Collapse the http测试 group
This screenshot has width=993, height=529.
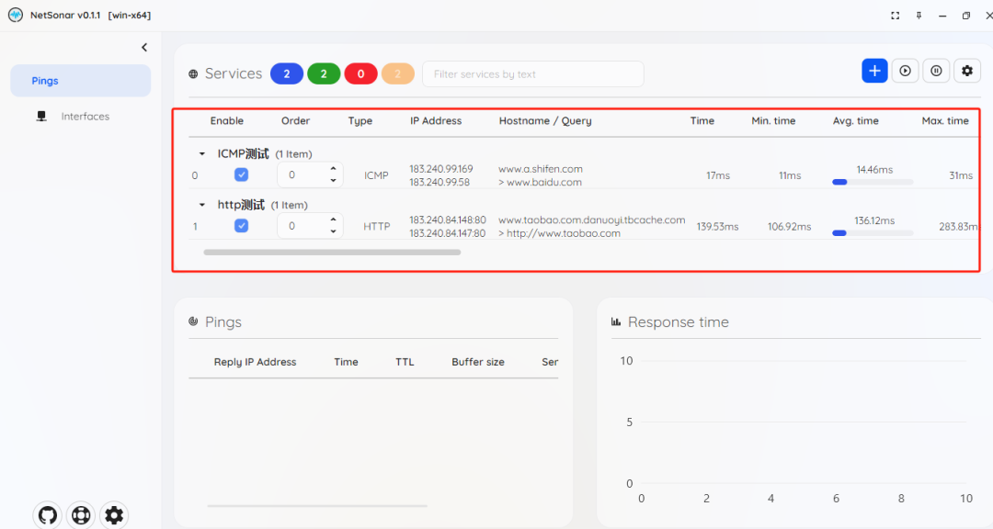(202, 205)
